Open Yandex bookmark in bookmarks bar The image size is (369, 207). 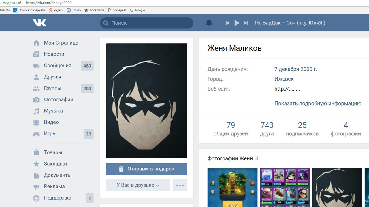tap(56, 10)
